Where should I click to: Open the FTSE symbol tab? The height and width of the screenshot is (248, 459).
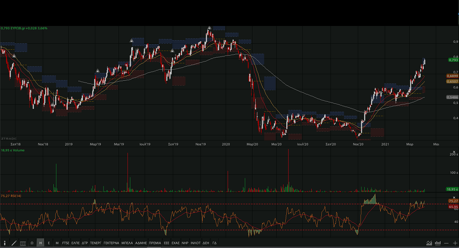66,243
